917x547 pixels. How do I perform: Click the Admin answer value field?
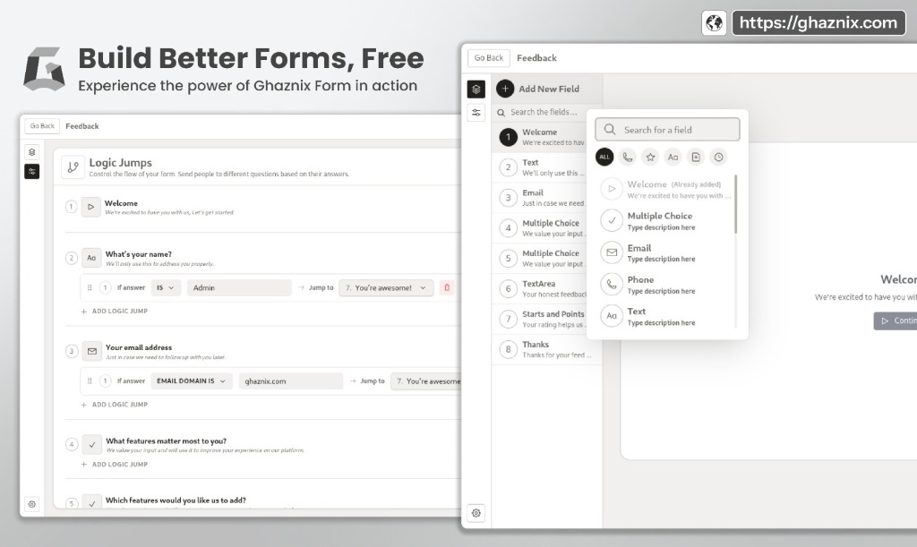[239, 287]
